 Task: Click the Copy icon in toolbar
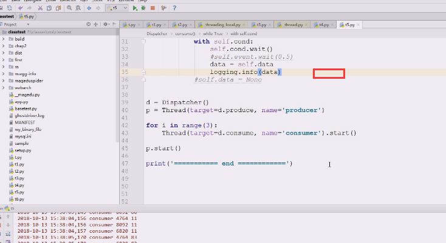[x=49, y=8]
